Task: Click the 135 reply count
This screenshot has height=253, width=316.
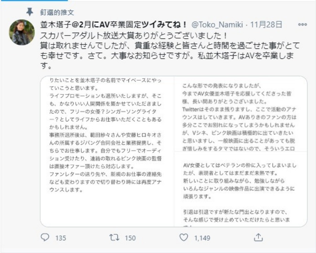Action: coord(61,238)
